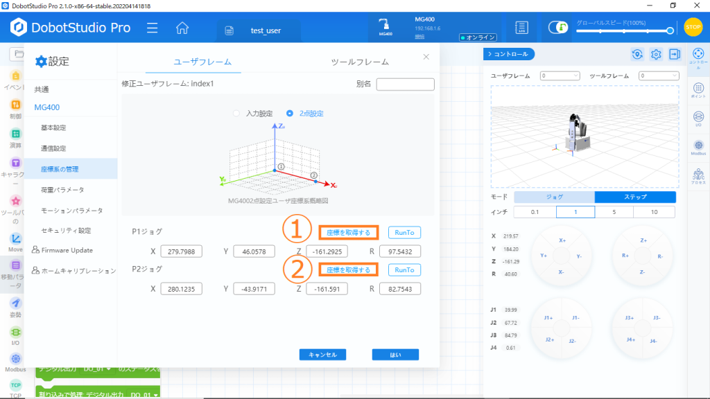Get coordinates for P2 jog point
710x399 pixels.
pyautogui.click(x=348, y=270)
